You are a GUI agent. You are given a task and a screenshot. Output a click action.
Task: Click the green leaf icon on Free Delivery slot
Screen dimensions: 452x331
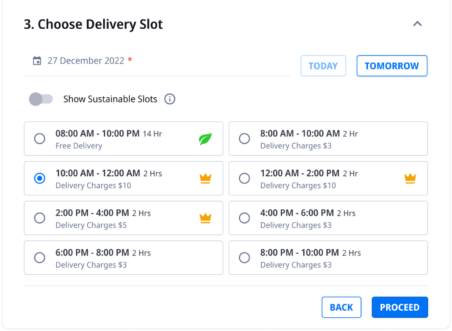click(x=206, y=138)
